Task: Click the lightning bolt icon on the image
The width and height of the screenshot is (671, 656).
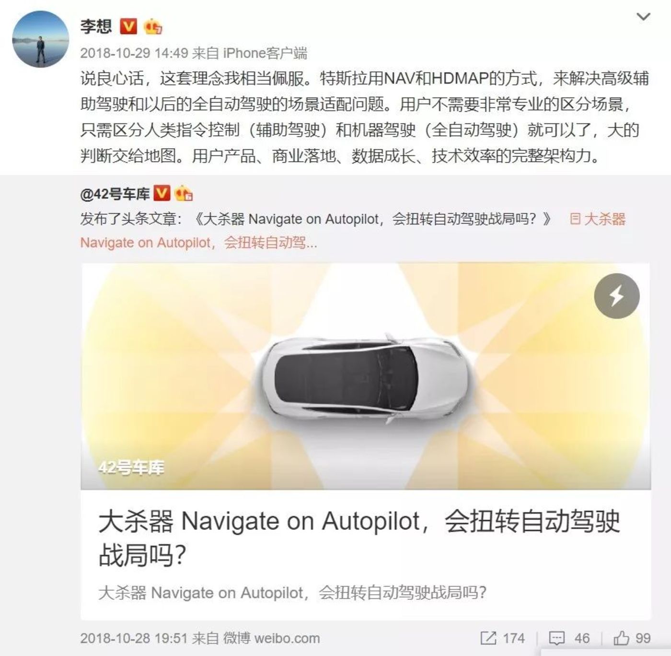Action: (617, 296)
